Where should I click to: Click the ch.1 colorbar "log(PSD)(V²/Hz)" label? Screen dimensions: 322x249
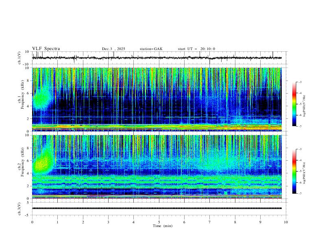coord(304,106)
